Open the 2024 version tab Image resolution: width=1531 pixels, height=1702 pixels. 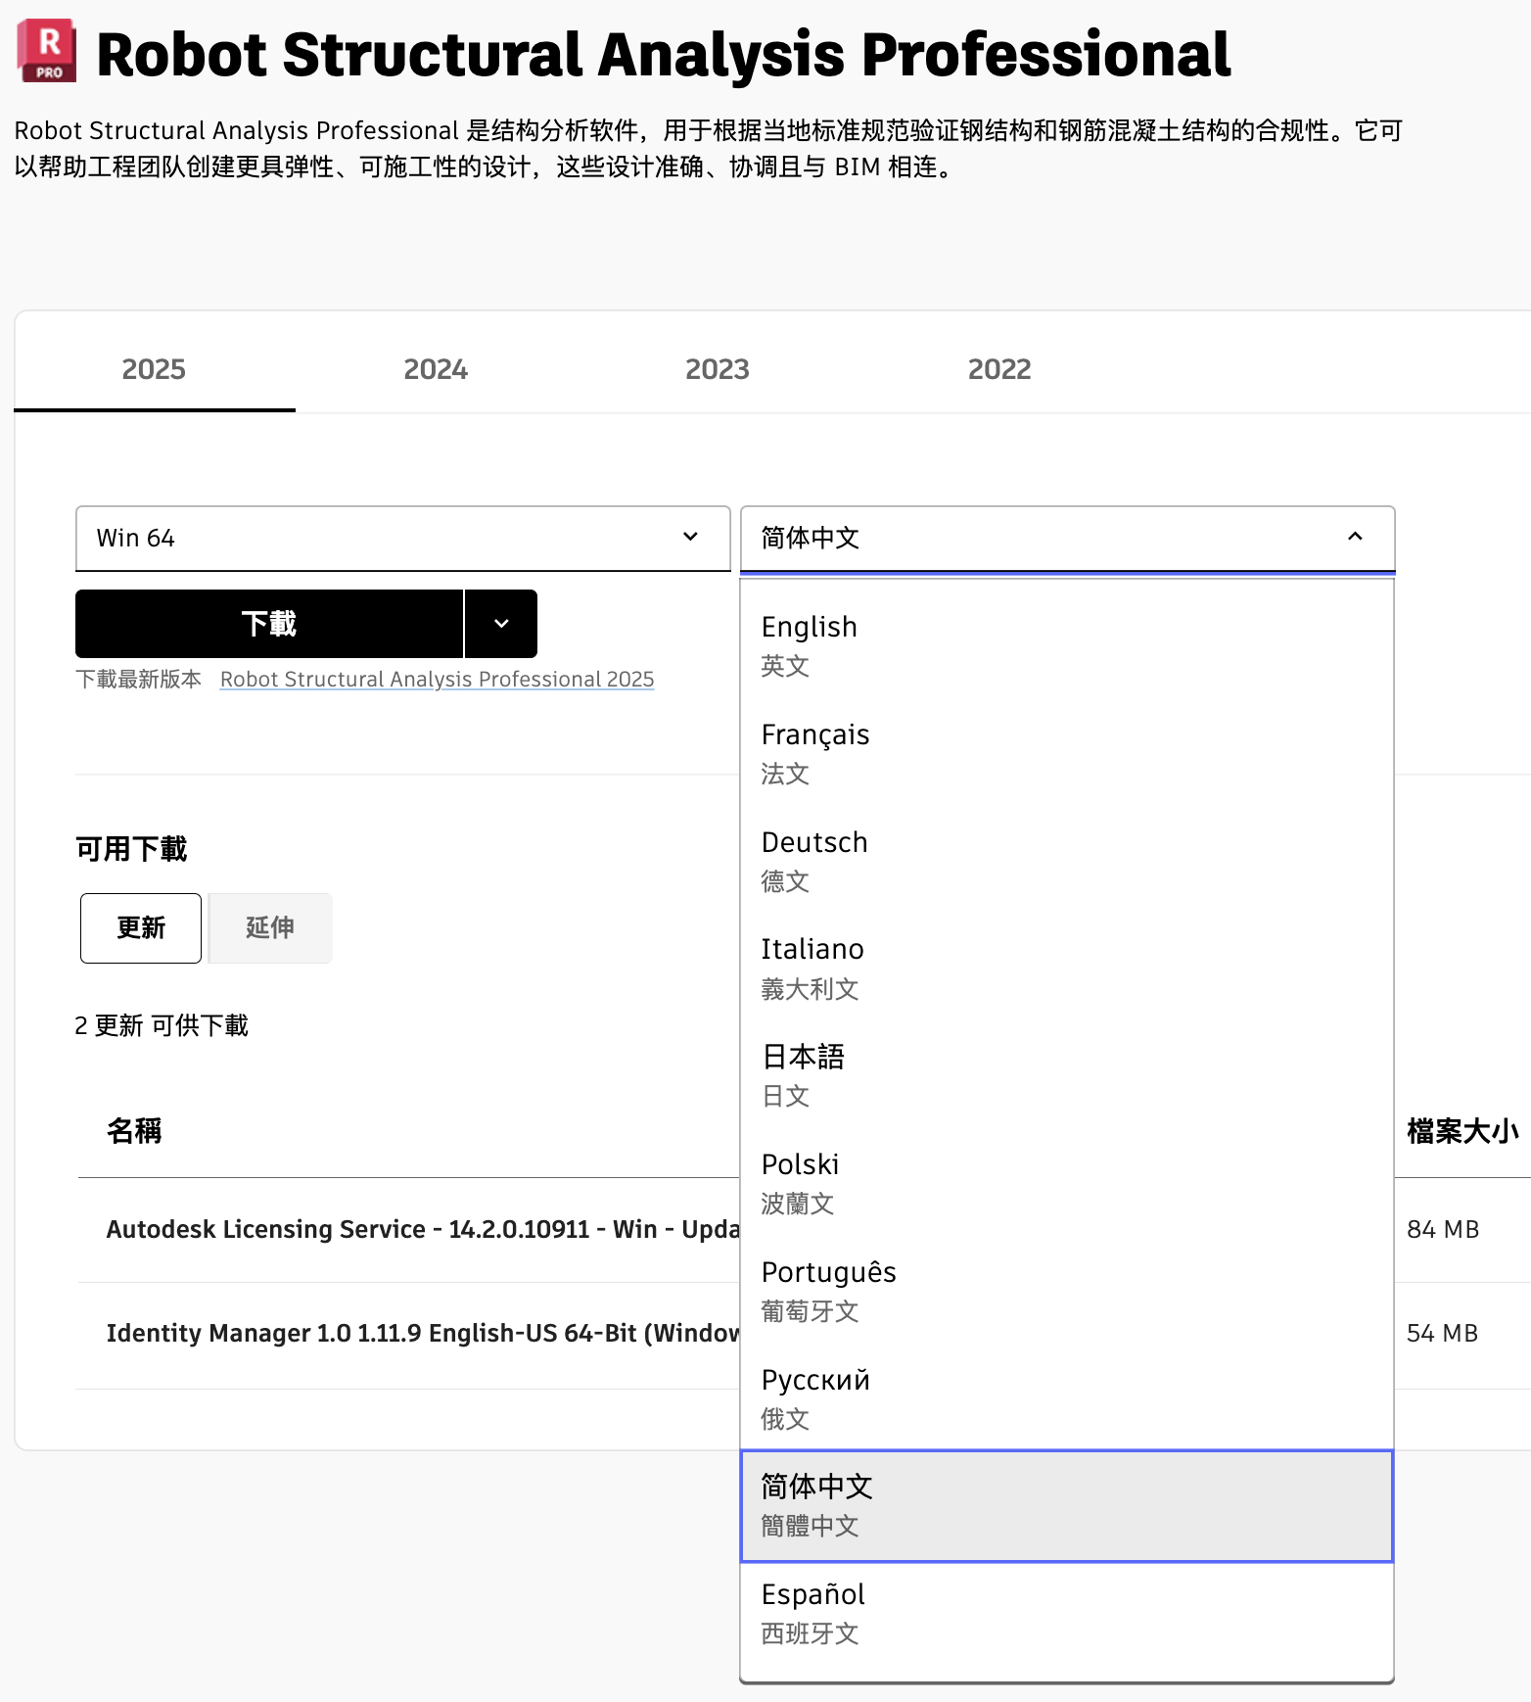(436, 369)
